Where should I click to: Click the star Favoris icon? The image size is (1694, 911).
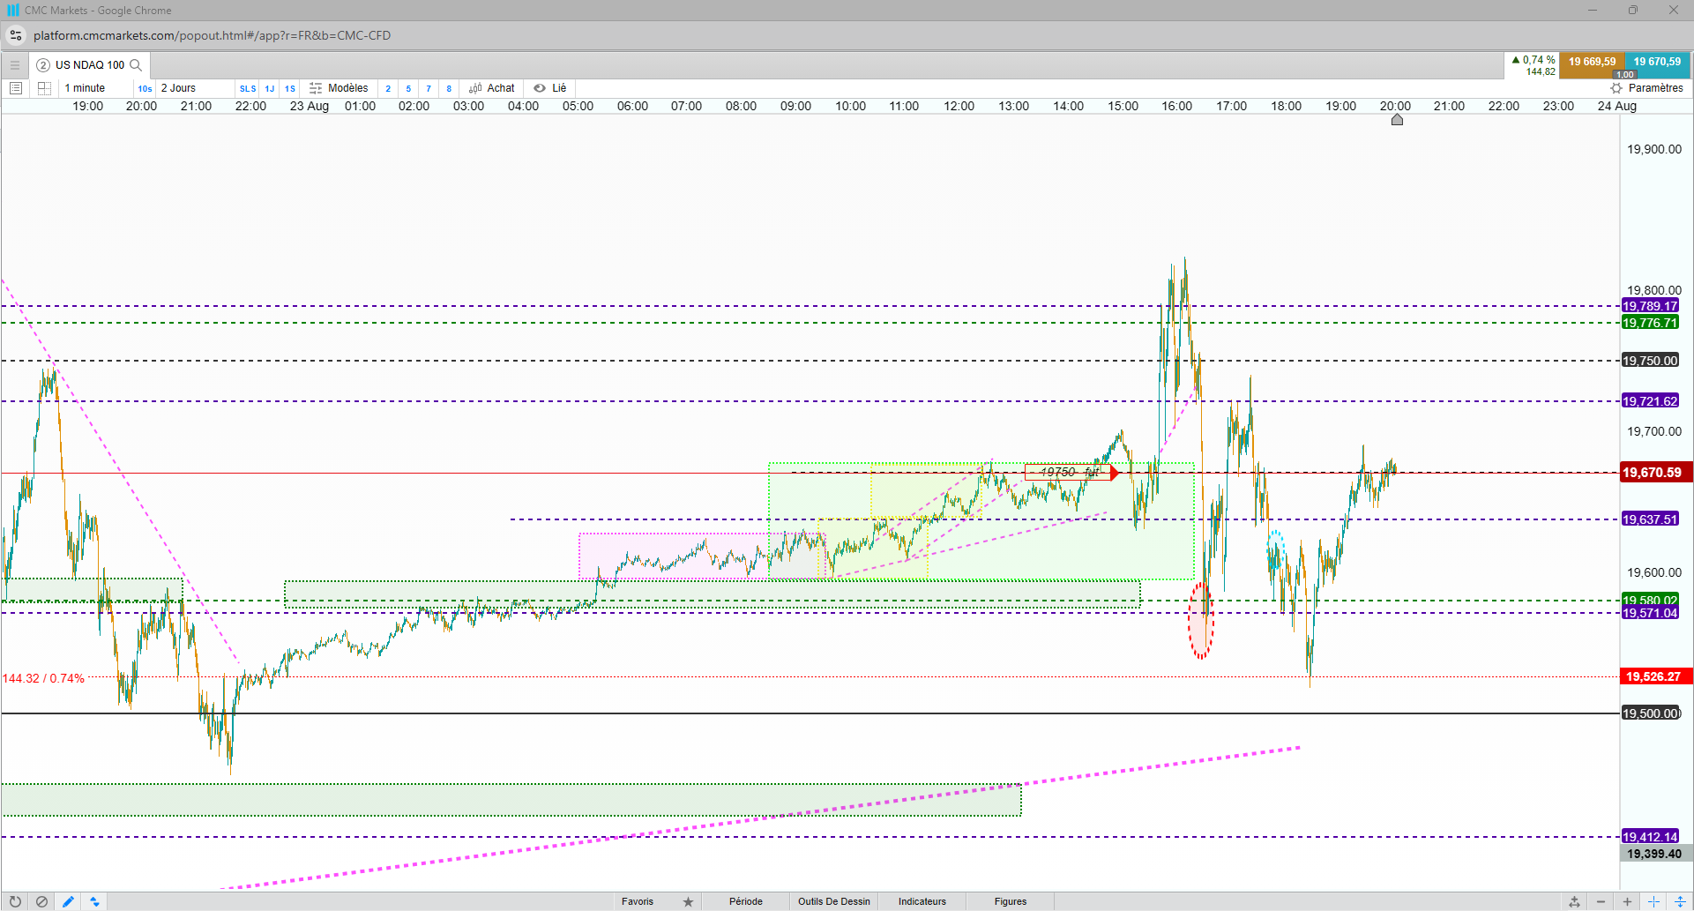[x=688, y=901]
